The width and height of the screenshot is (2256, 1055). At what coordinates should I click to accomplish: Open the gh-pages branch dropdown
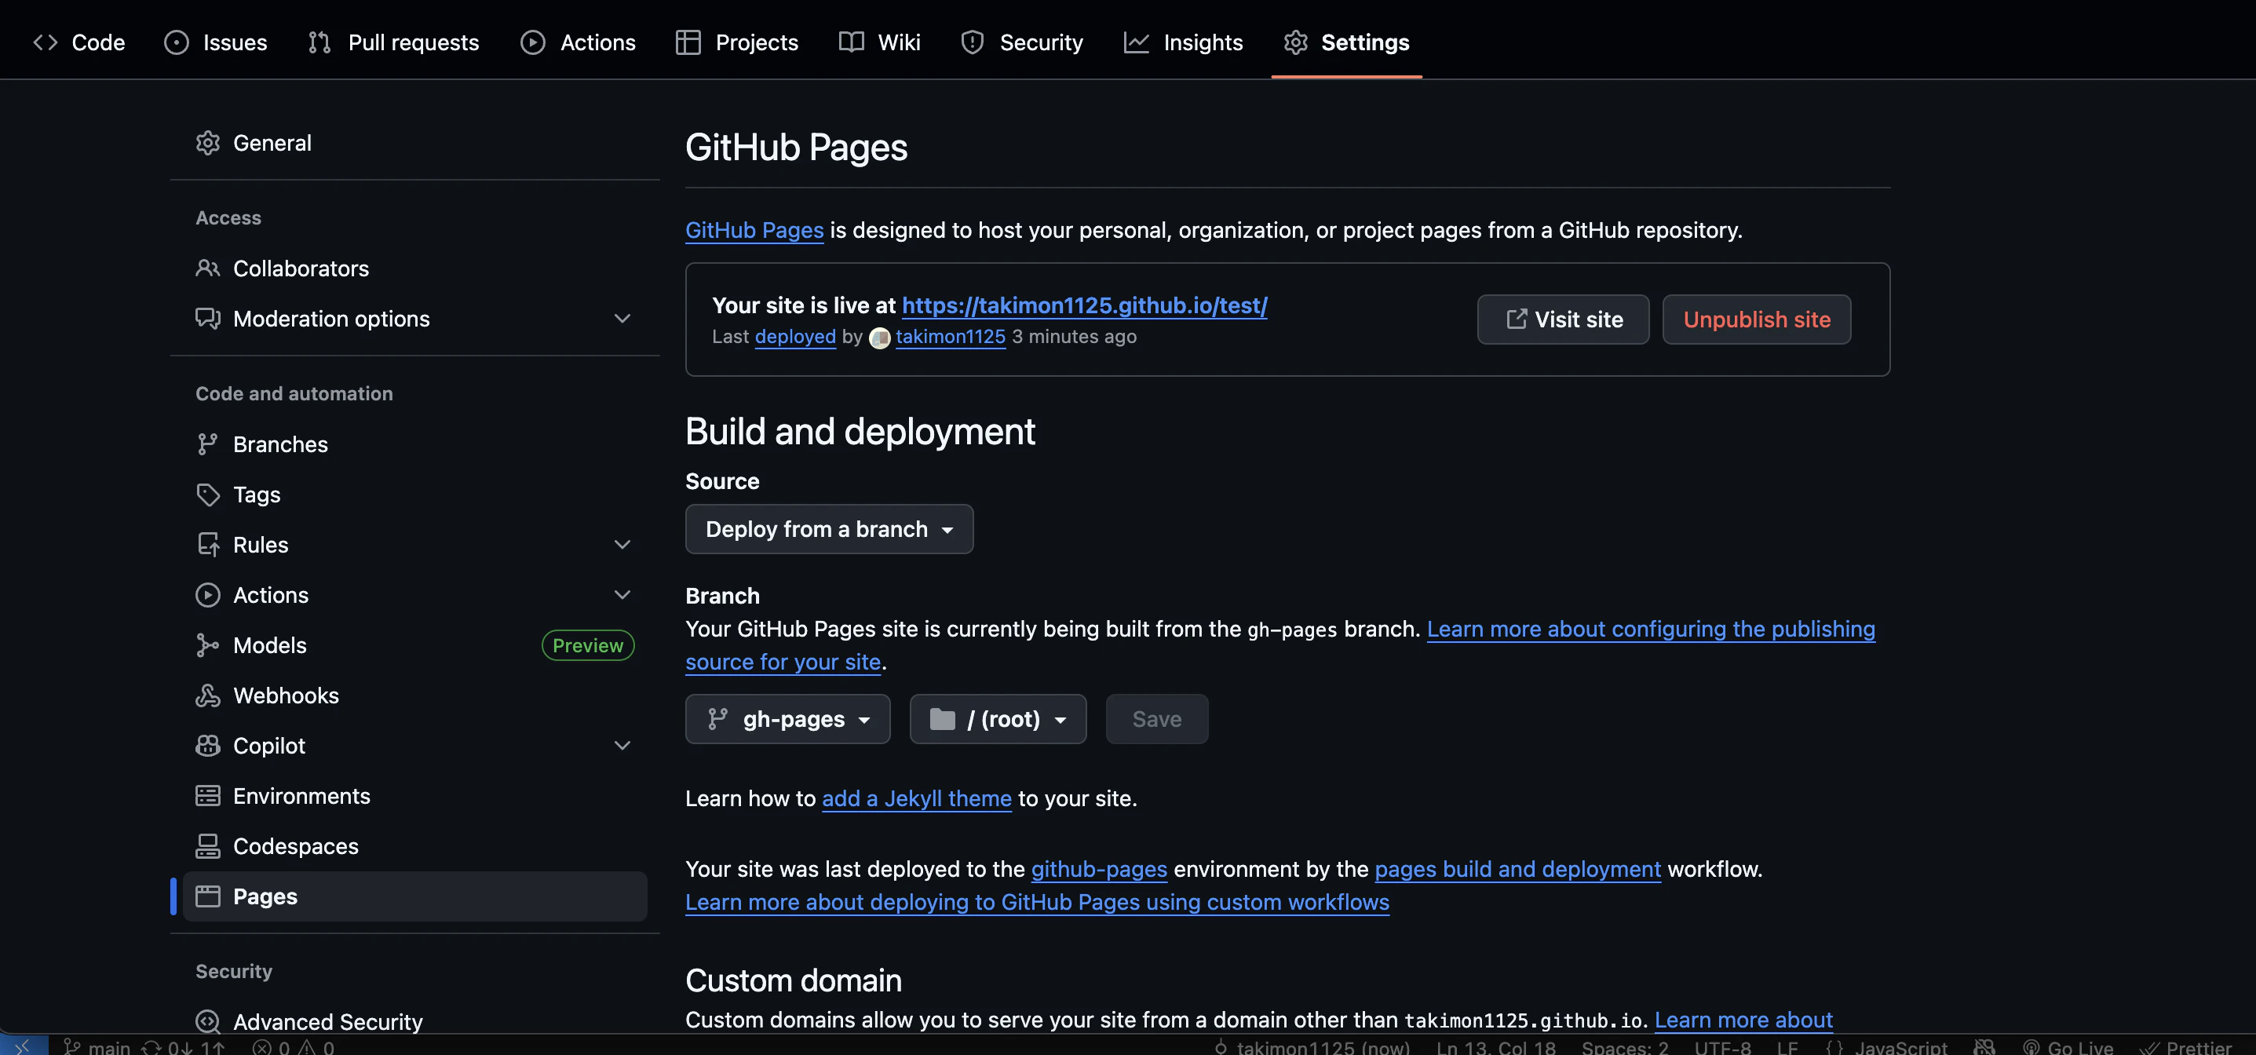[787, 719]
